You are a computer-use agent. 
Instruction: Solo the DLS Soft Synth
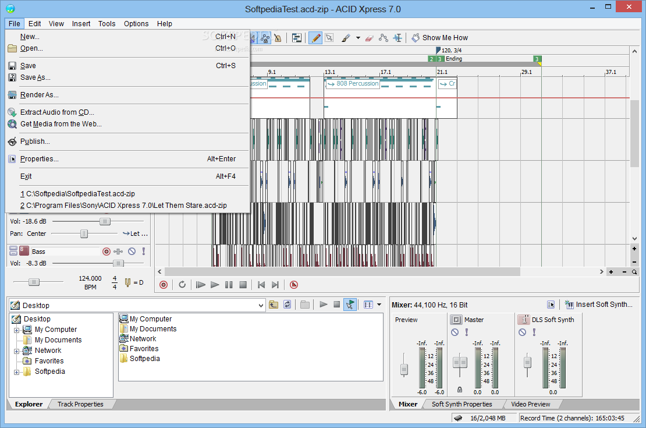click(534, 333)
